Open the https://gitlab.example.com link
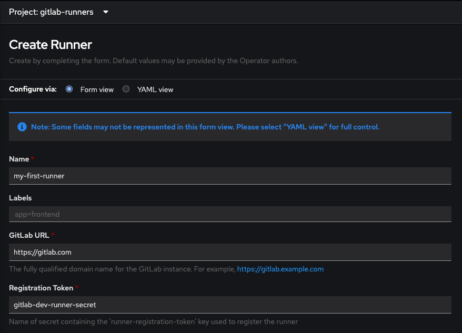The image size is (462, 333). tap(280, 269)
